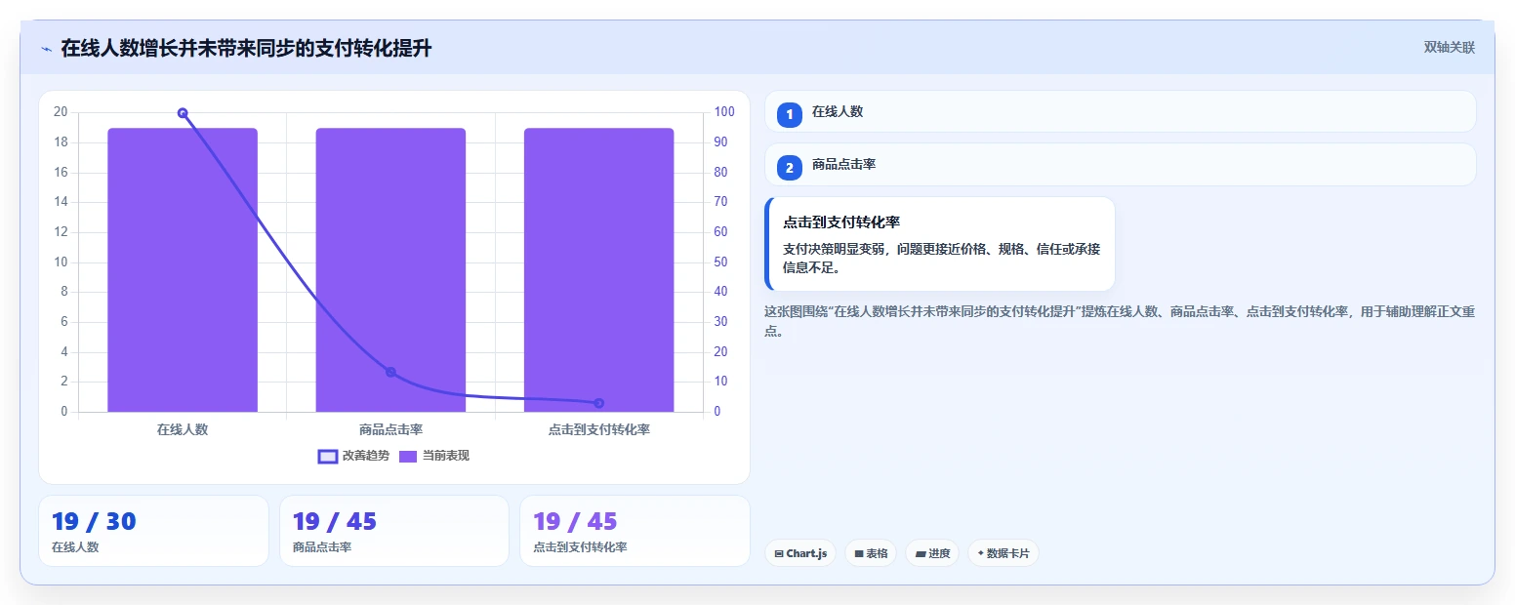Click the purple bar for 点击到支付转化率
The image size is (1515, 605).
(598, 269)
